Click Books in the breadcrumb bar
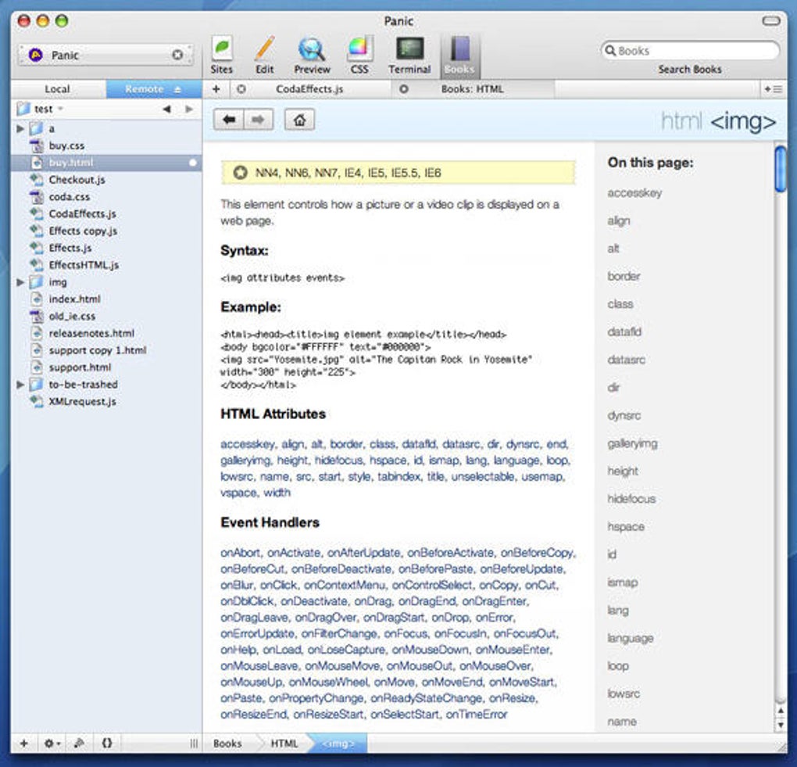Image resolution: width=797 pixels, height=767 pixels. click(x=227, y=744)
